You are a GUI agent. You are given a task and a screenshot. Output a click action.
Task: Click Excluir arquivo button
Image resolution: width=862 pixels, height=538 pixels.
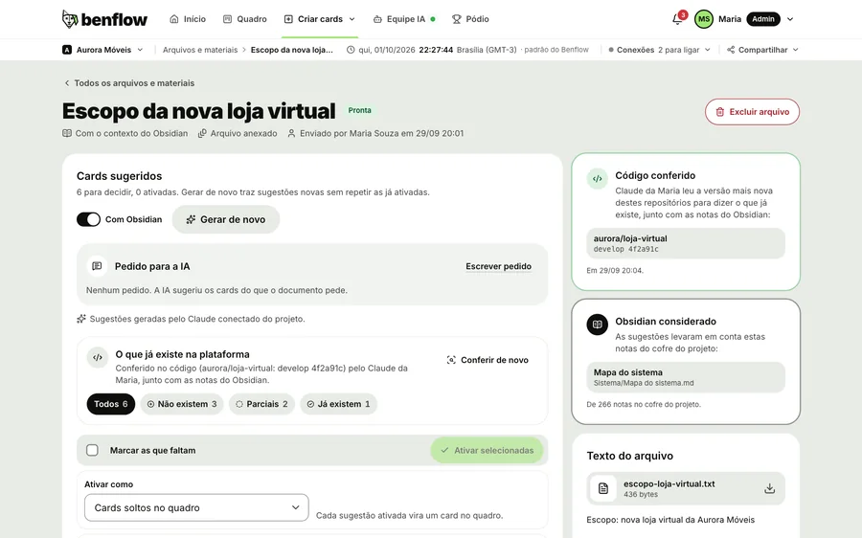(x=752, y=112)
